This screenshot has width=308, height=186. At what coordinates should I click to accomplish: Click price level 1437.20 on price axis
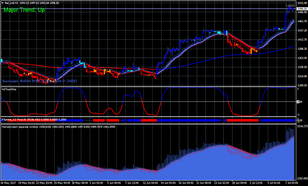tap(303, 31)
